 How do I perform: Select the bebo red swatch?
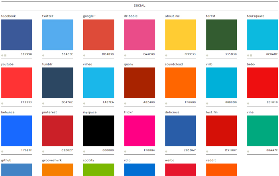[262, 83]
